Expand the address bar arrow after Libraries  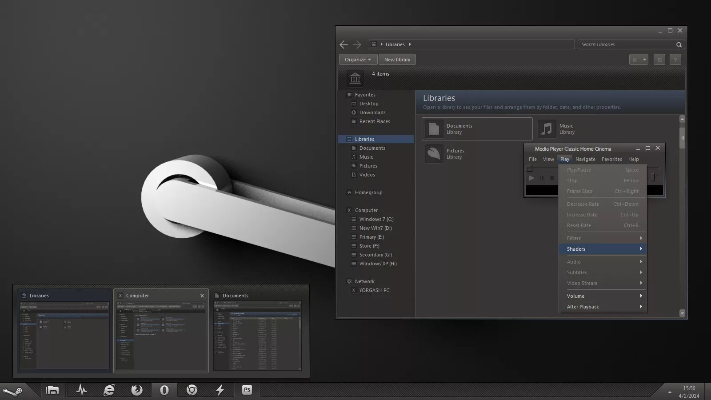410,44
